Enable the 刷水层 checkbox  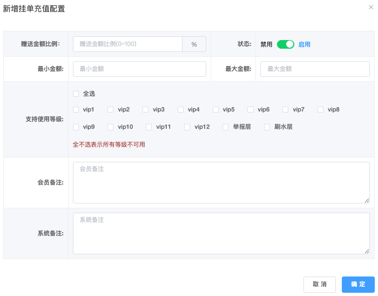click(267, 127)
